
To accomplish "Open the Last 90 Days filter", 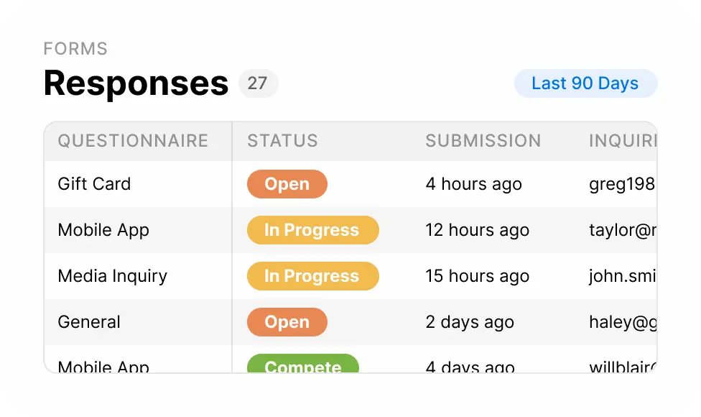I will 585,83.
